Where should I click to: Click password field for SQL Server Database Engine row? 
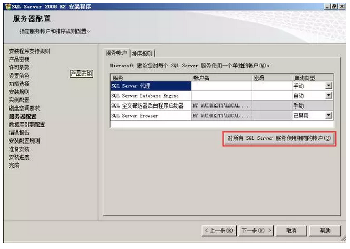click(272, 96)
